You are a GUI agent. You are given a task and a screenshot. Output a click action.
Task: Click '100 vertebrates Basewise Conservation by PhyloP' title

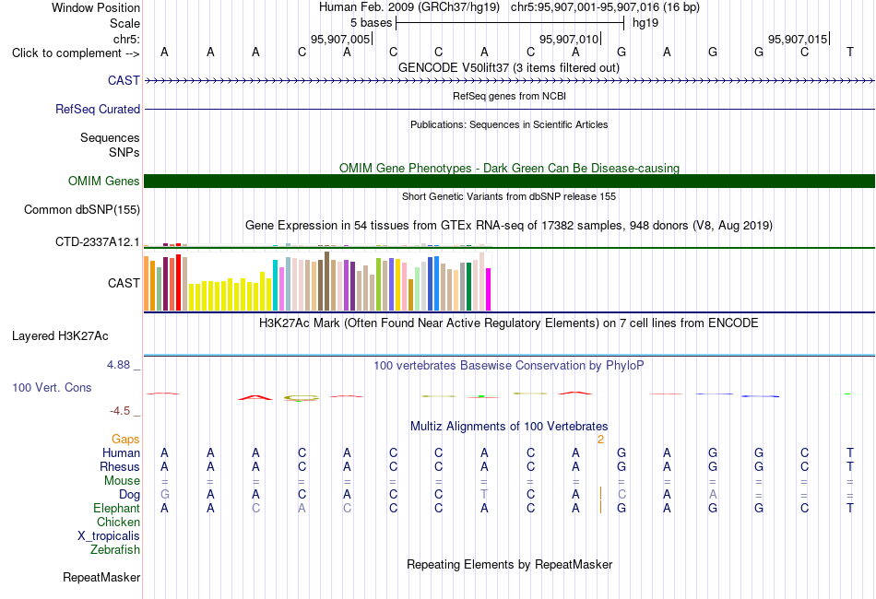tap(508, 366)
